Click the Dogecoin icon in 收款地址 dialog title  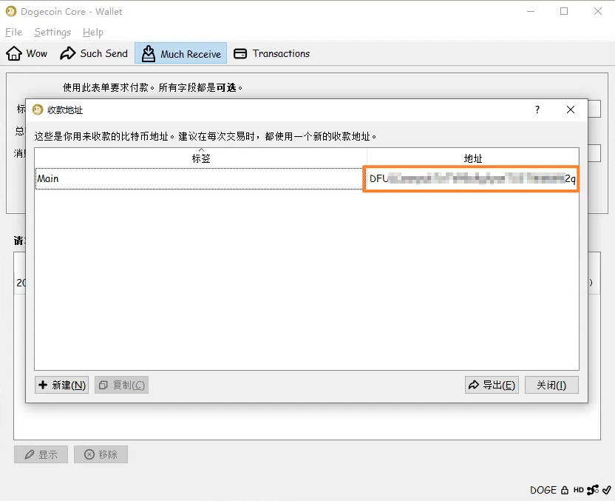38,110
